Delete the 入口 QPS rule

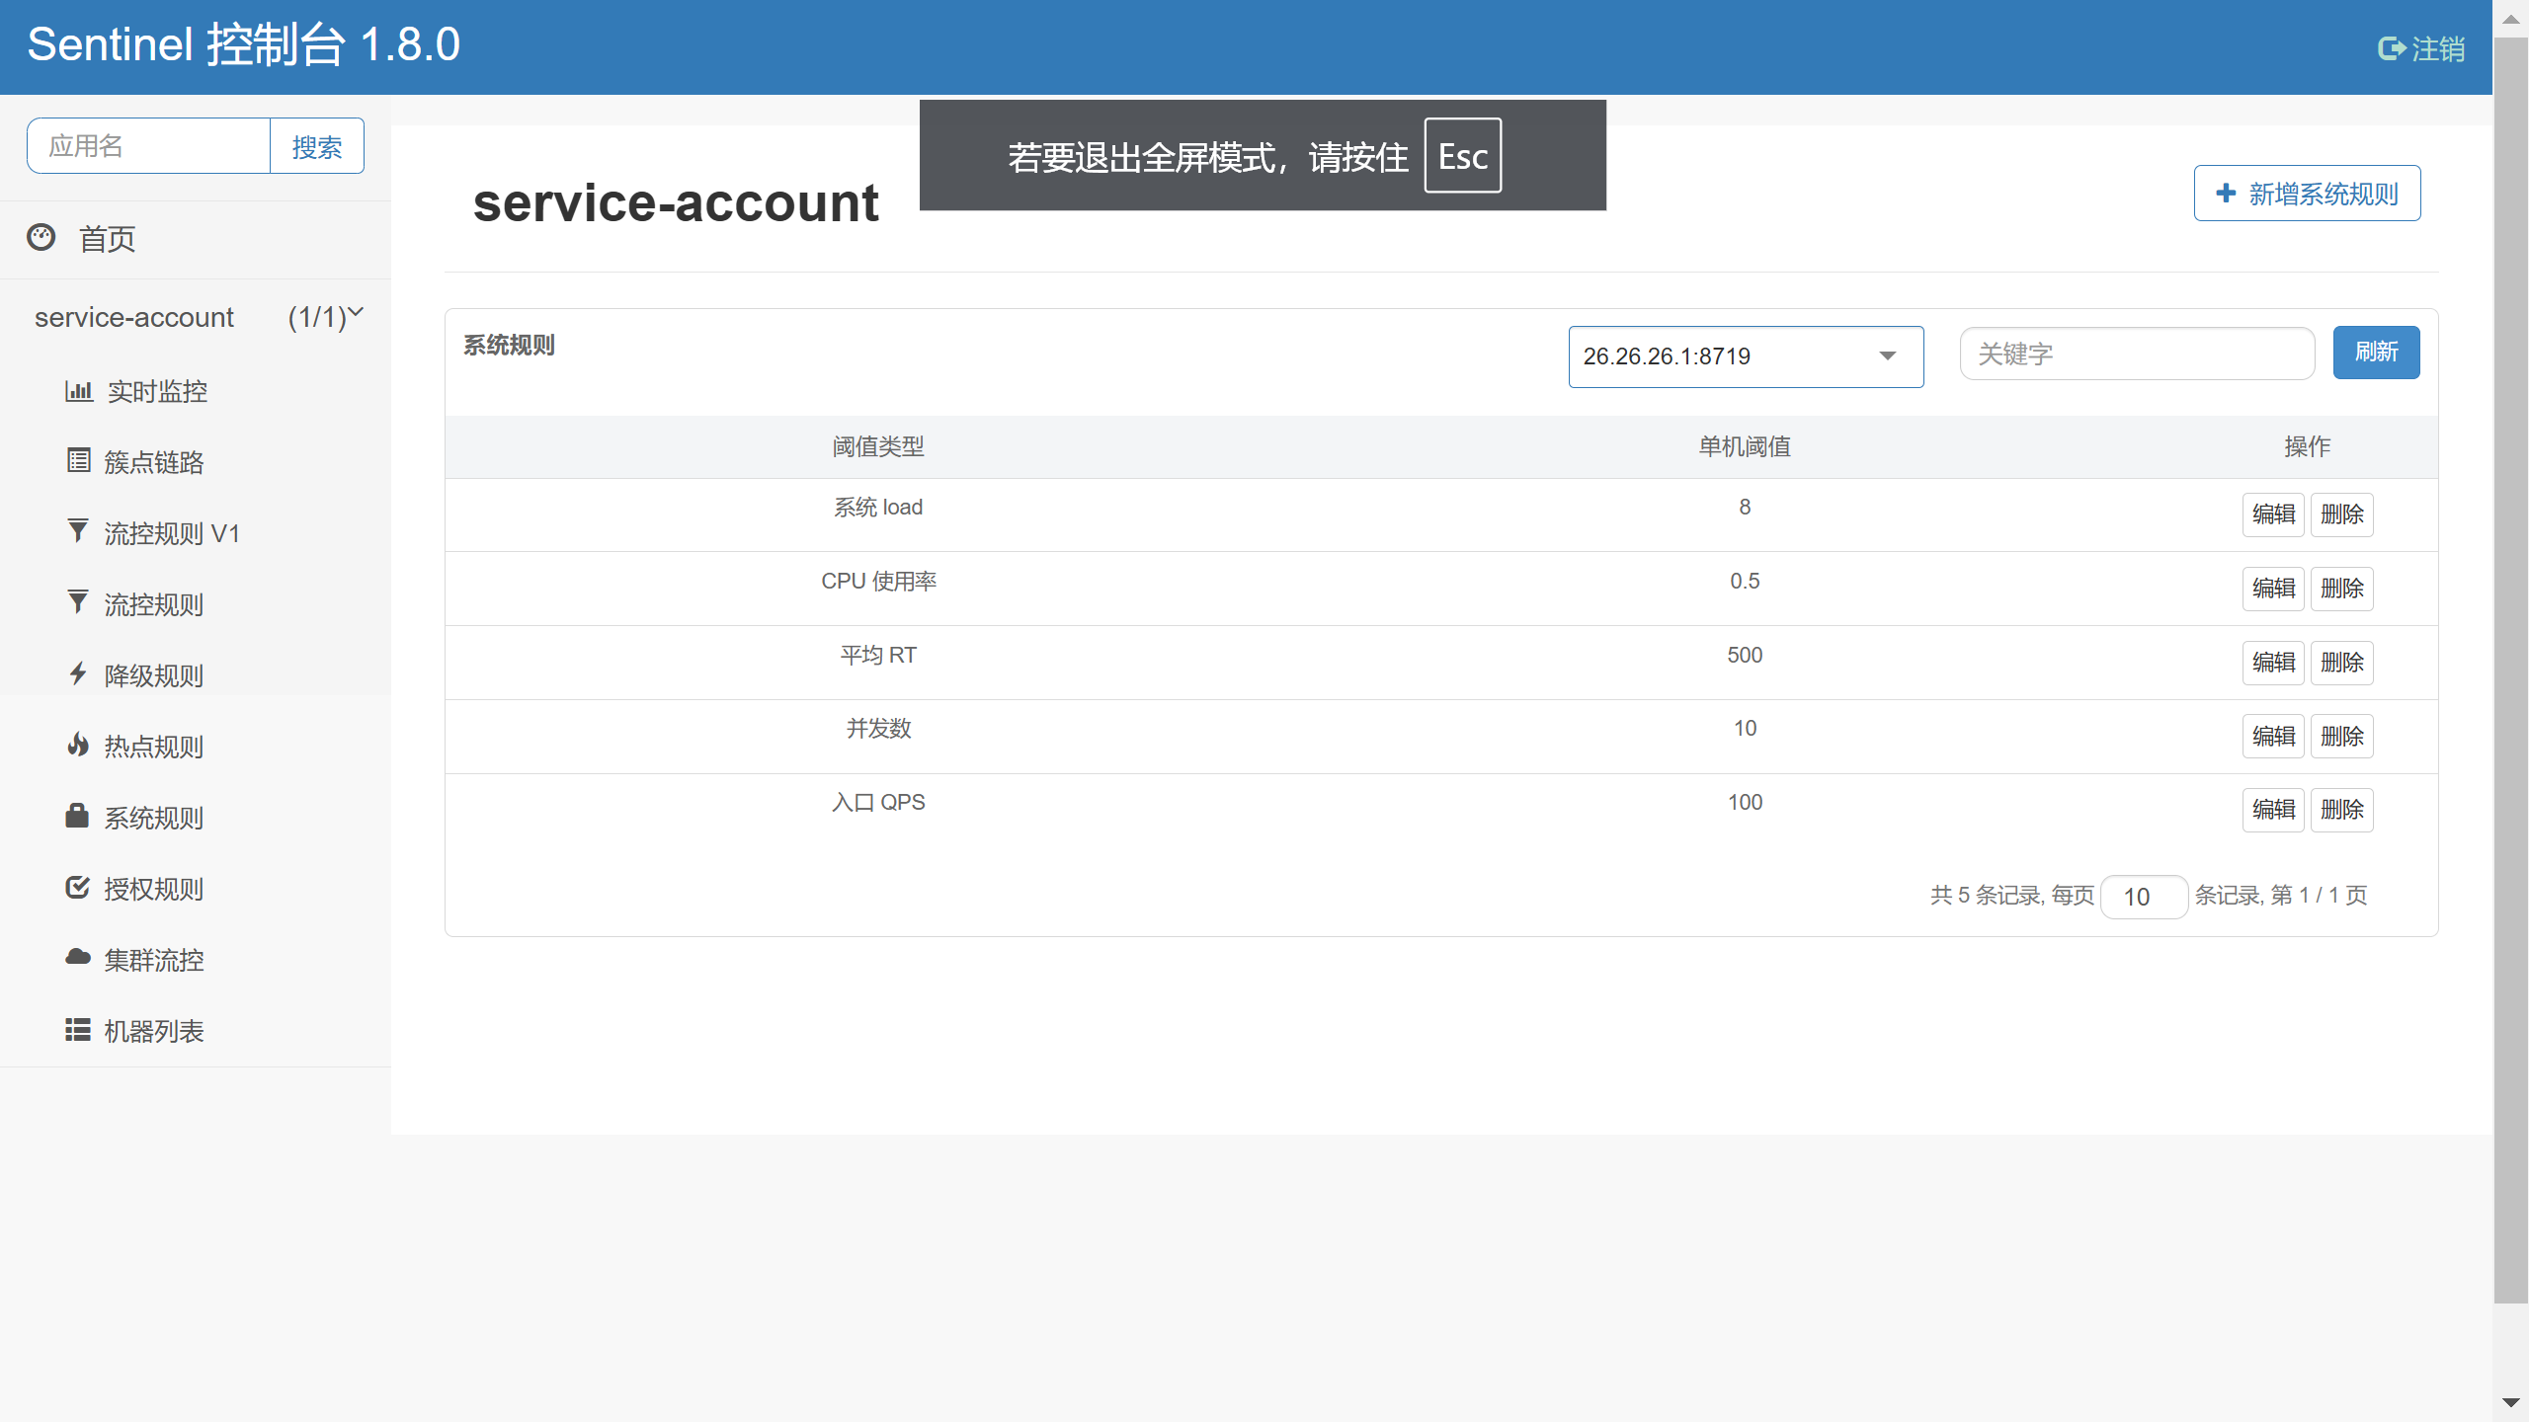click(2341, 810)
